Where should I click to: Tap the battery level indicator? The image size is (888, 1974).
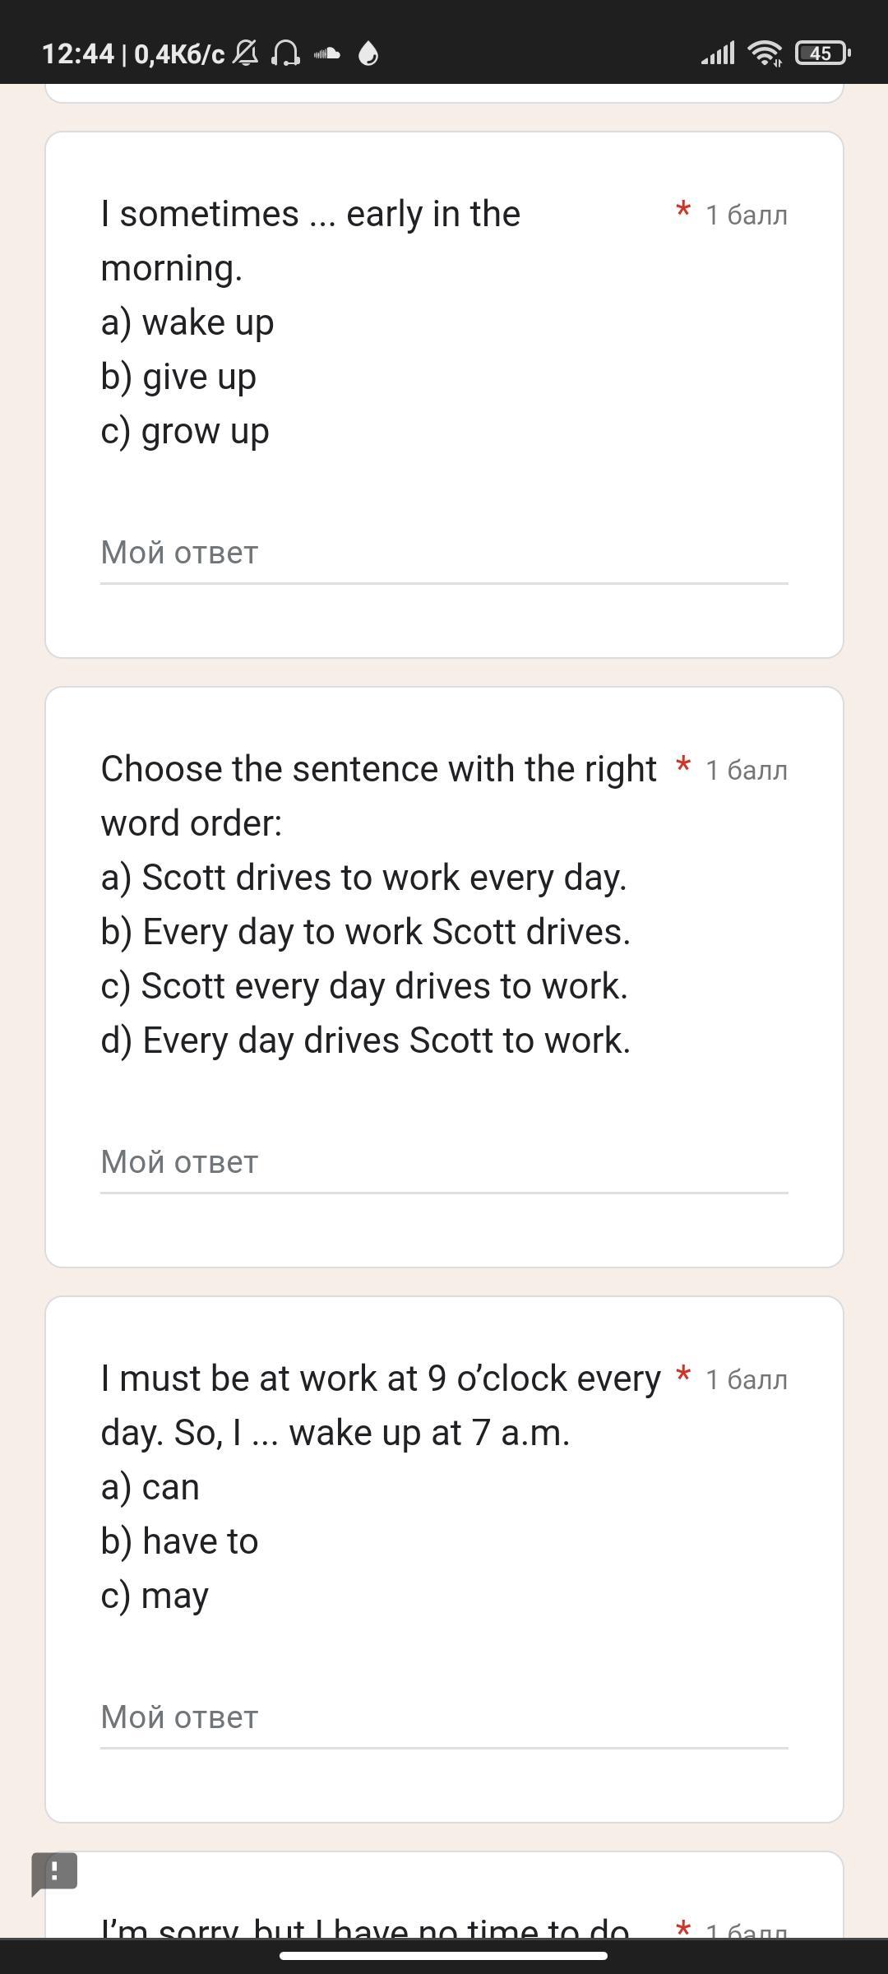click(x=821, y=53)
